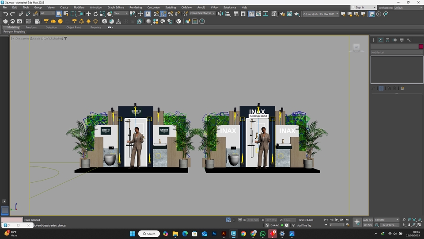Open Photoshop from the taskbar
424x239 pixels.
(x=214, y=234)
